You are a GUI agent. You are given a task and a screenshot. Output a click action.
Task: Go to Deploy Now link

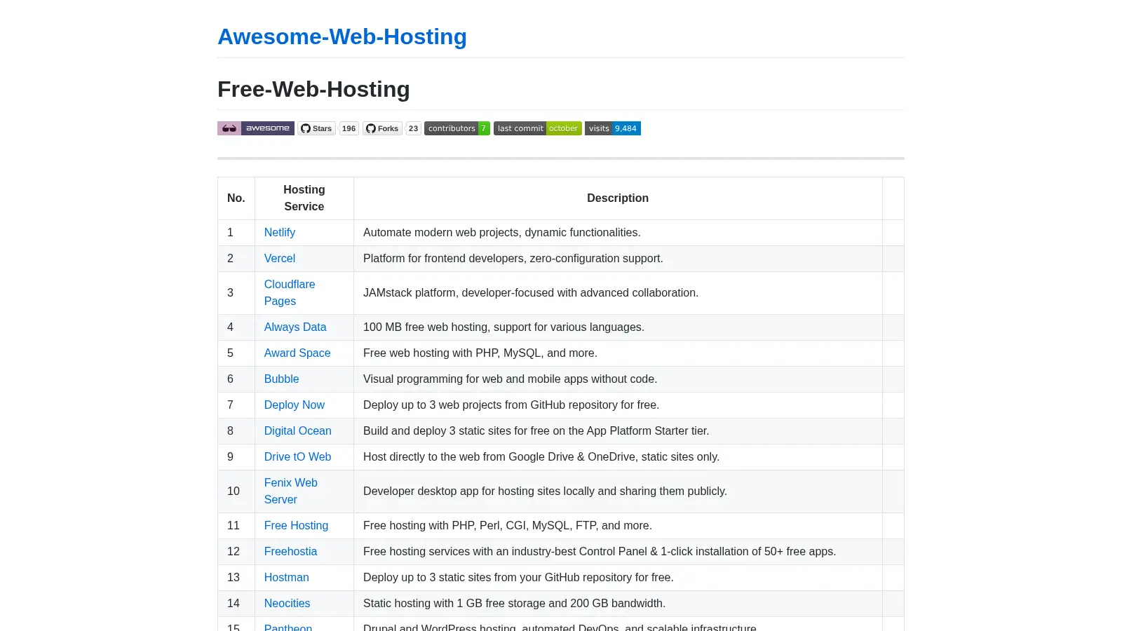(x=295, y=405)
